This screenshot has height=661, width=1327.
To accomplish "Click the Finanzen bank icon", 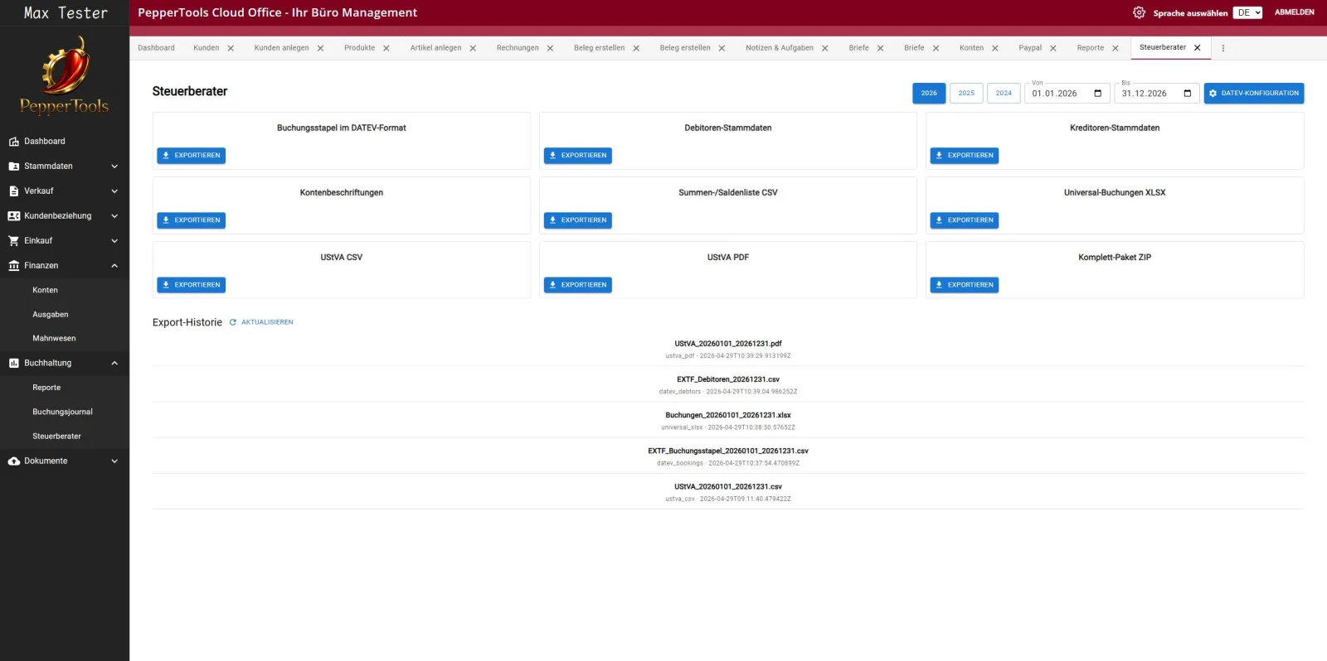I will coord(13,266).
